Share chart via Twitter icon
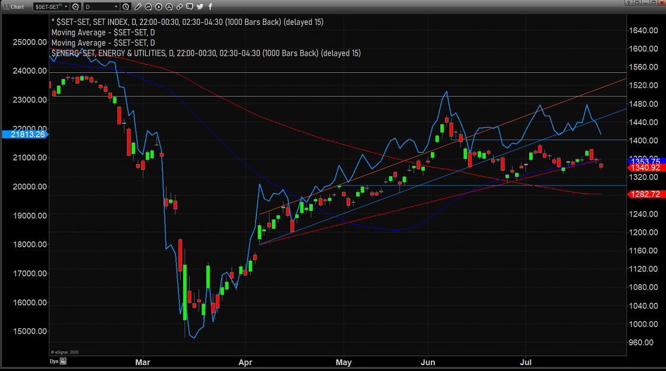 [x=200, y=7]
